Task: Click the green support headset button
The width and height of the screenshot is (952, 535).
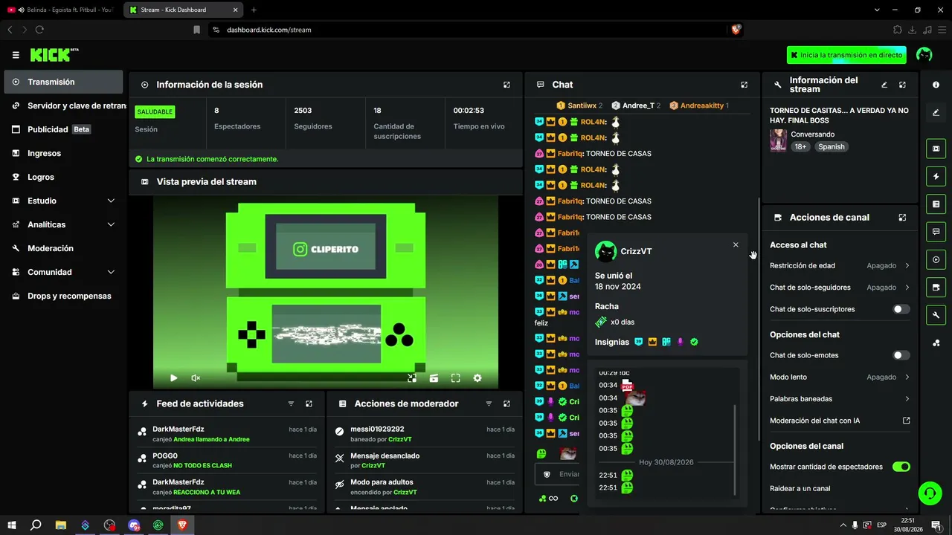Action: coord(929,493)
